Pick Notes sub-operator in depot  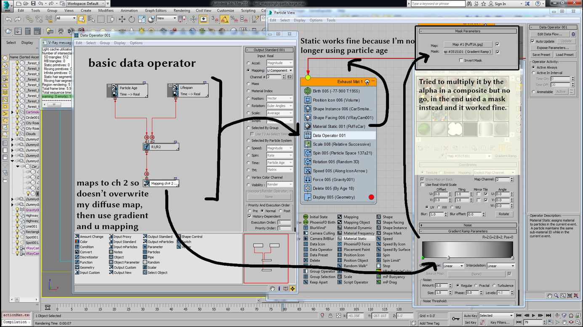[x=115, y=252]
